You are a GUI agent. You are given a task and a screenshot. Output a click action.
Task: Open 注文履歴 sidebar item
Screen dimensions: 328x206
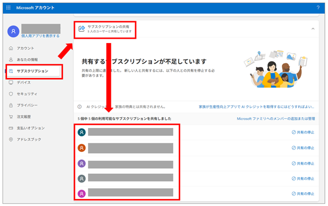pyautogui.click(x=24, y=117)
